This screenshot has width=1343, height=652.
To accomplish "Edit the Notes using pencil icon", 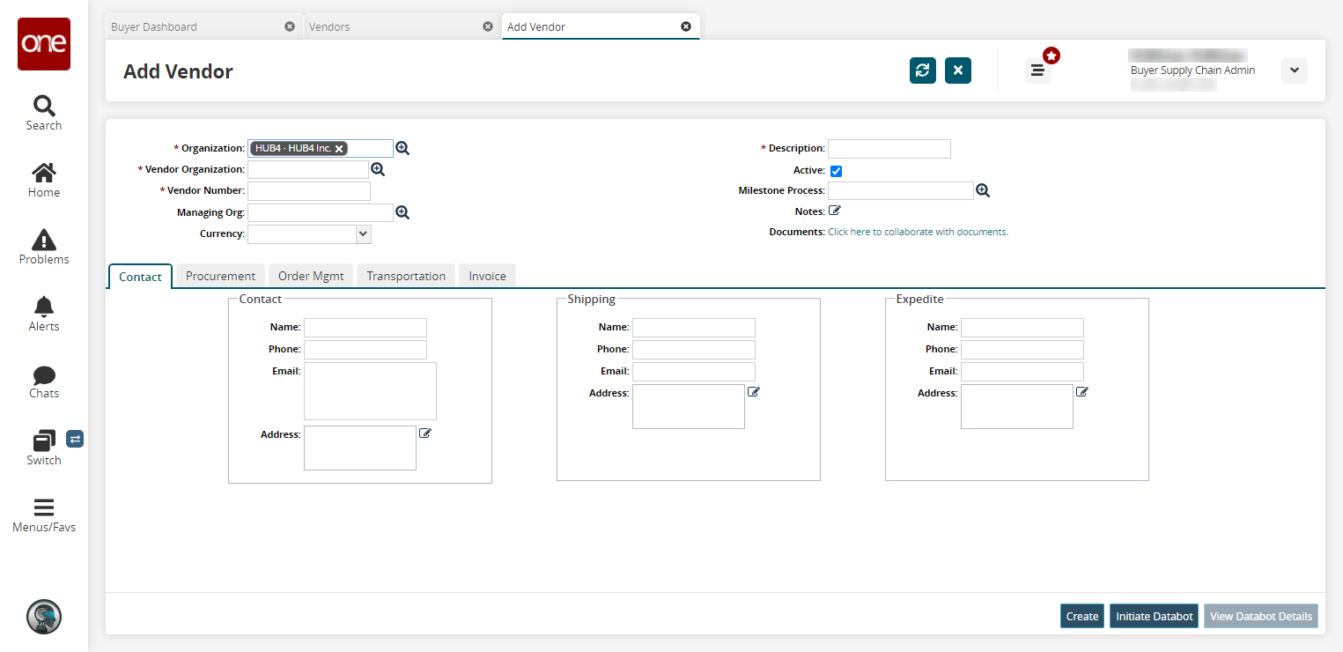I will (835, 211).
